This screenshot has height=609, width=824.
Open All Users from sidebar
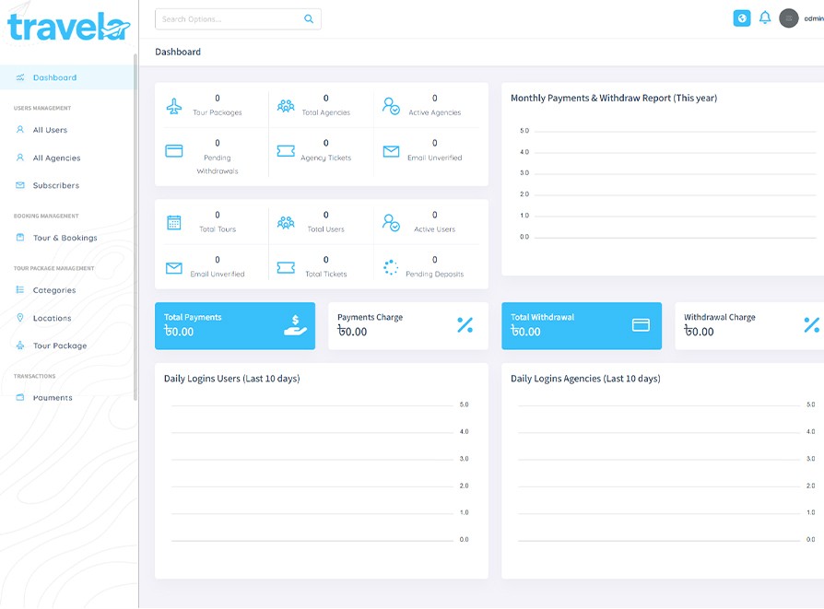point(50,130)
